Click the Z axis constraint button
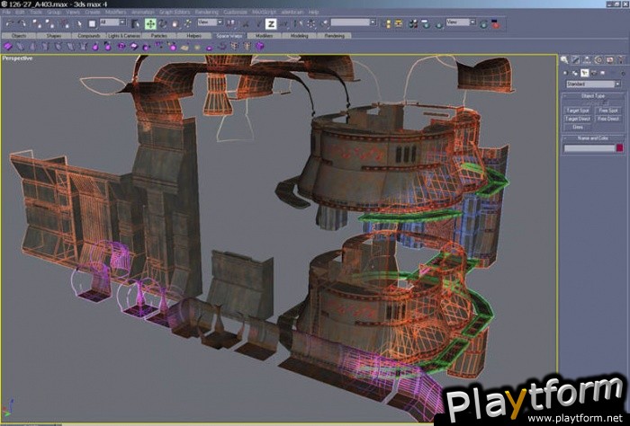 tap(271, 22)
